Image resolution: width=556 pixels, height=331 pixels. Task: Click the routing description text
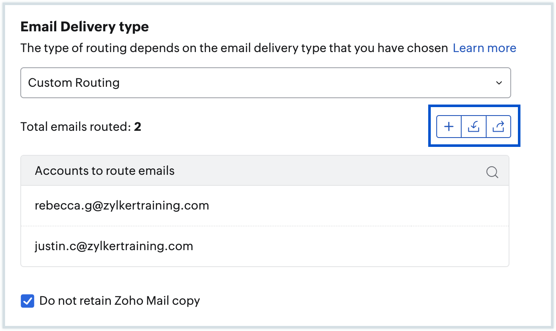click(x=234, y=48)
